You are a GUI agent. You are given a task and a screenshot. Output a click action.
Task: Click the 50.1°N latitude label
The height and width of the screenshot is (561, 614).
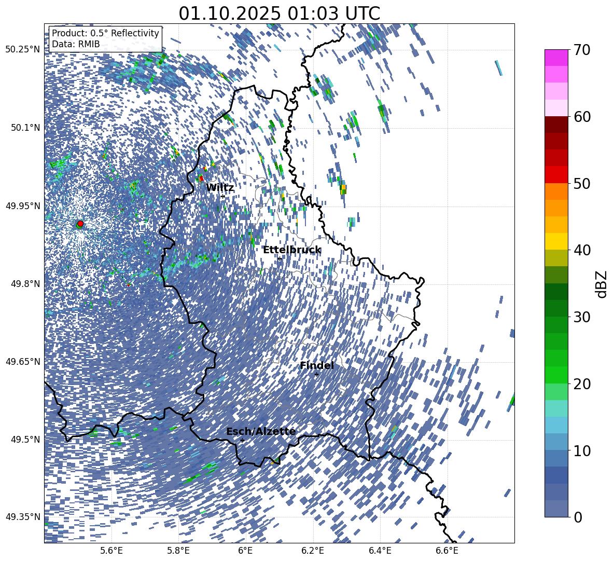(x=25, y=128)
